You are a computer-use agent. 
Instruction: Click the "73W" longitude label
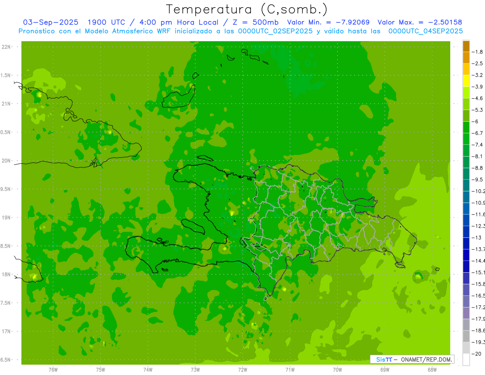click(195, 370)
